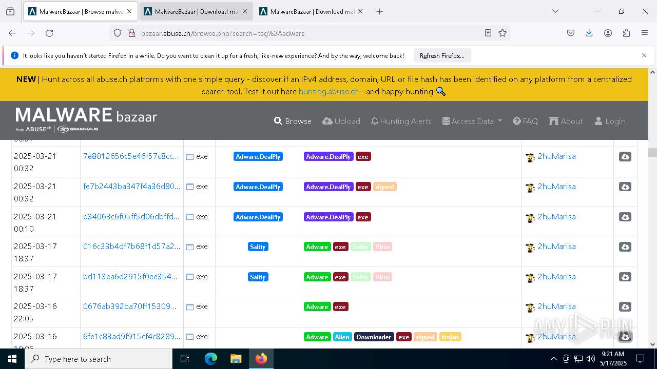Click shield tracking protection icon
The image size is (657, 369).
pos(118,33)
